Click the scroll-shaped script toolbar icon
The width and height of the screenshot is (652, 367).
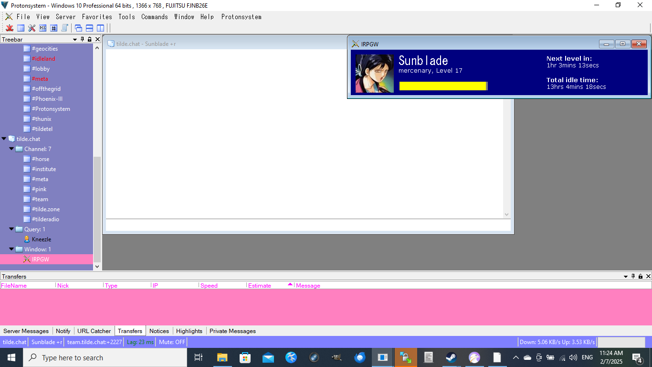[x=64, y=28]
